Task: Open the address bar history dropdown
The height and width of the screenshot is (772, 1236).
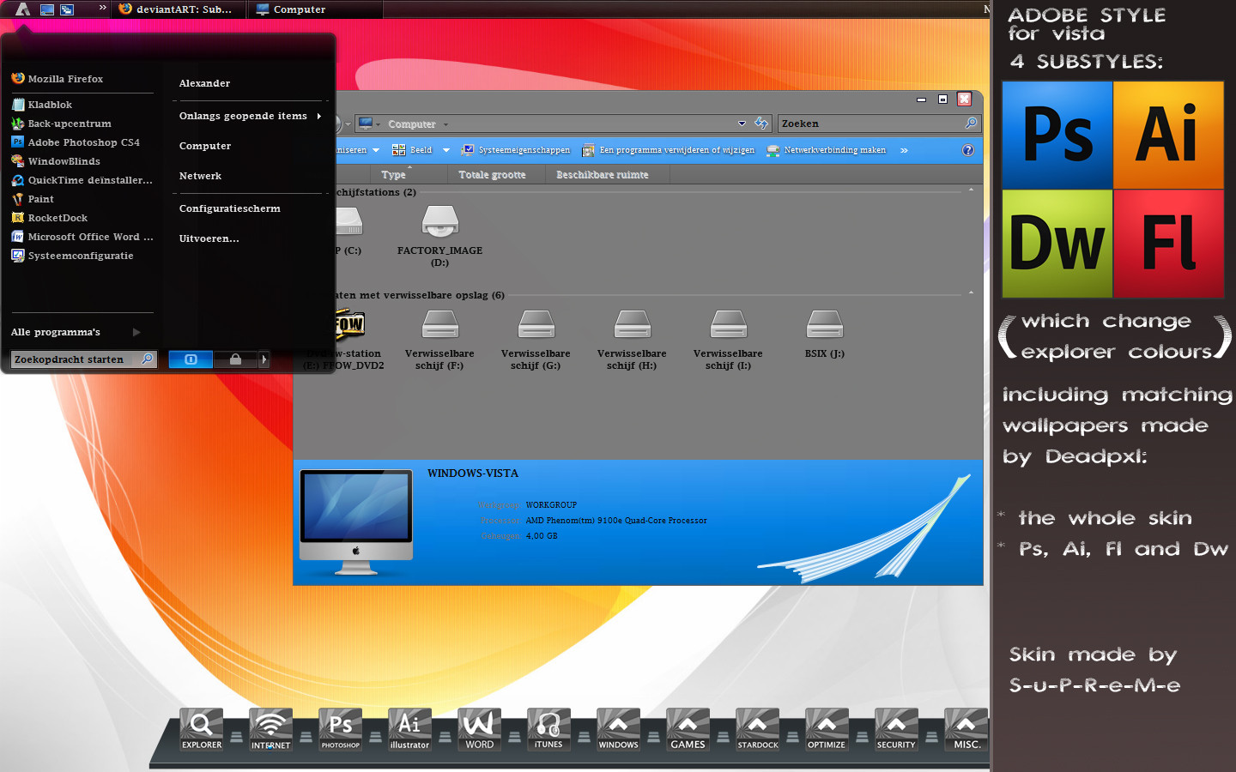Action: click(x=742, y=124)
